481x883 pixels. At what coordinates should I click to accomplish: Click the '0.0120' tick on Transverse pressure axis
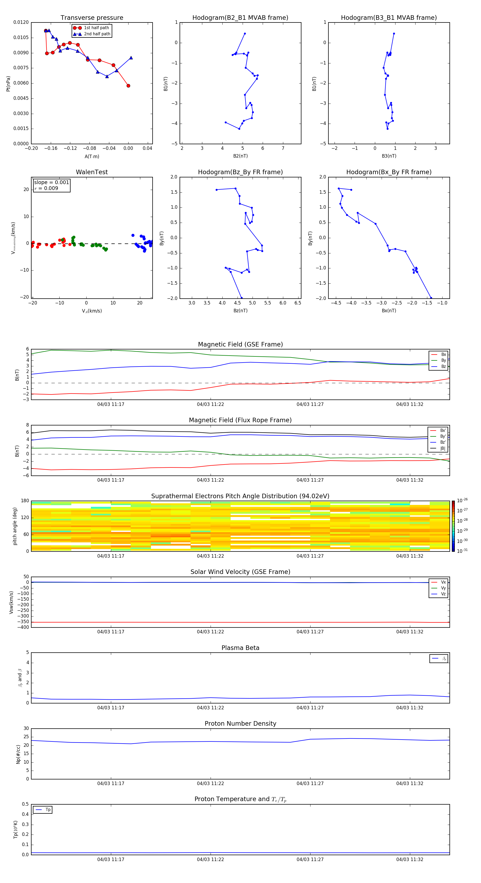21,22
